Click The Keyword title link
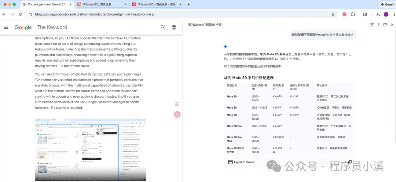Viewport: 396px width, 182px height. coord(52,27)
